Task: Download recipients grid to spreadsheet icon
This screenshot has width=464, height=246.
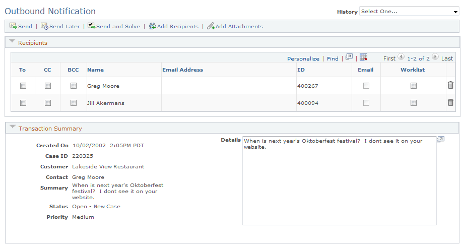Action: tap(363, 57)
